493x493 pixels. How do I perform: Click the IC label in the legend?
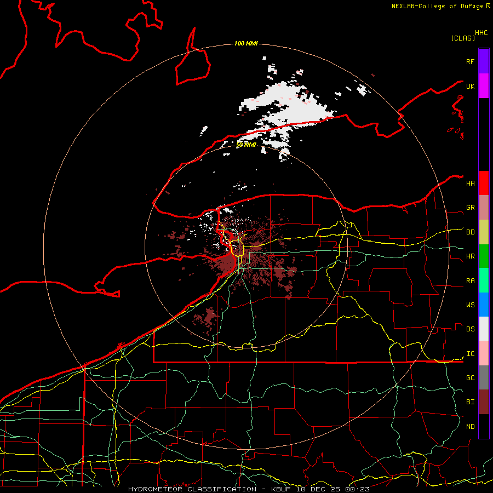point(470,354)
